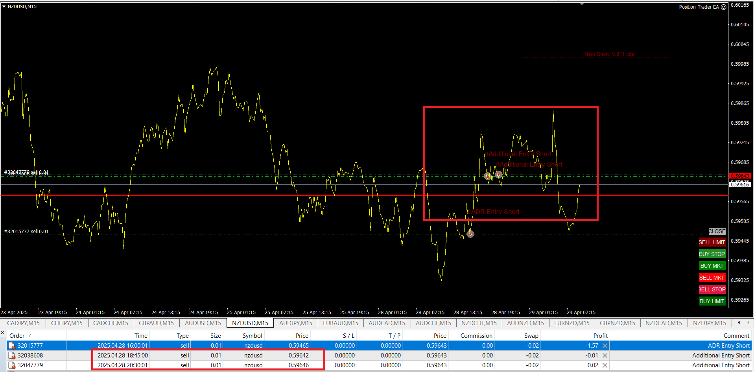Click the open price cell 0.59646
754x372 pixels.
299,365
